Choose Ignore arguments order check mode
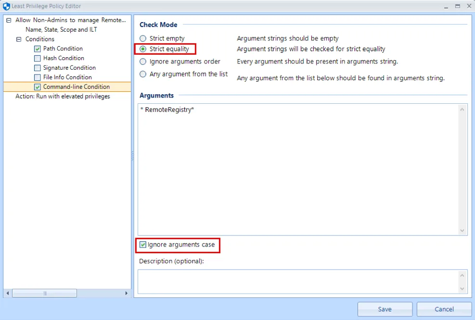Screen dimensions: 475x320 pos(143,62)
